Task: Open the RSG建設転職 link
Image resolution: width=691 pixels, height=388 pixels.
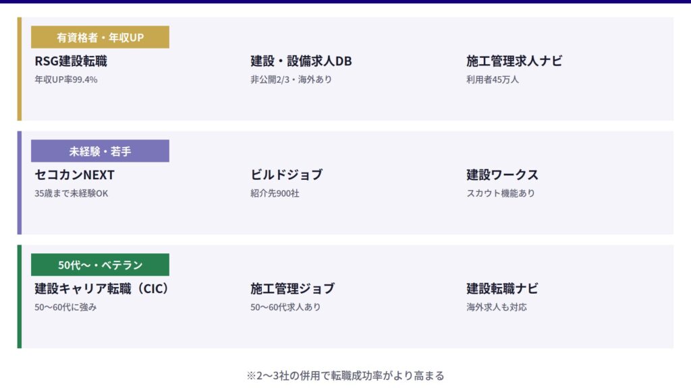Action: [x=71, y=61]
